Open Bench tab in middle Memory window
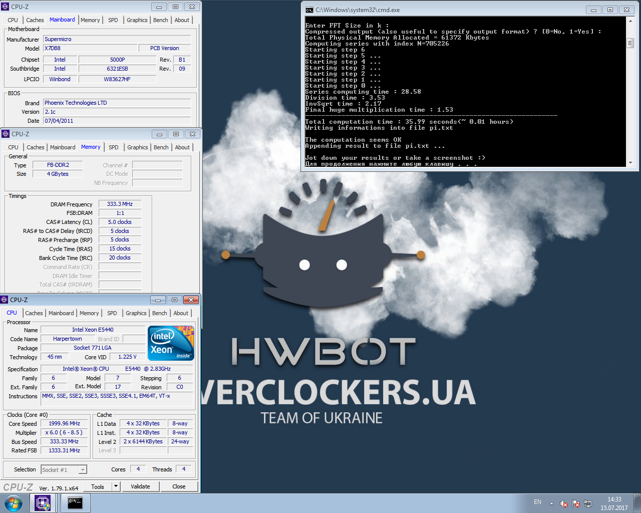The width and height of the screenshot is (641, 513). [x=161, y=147]
